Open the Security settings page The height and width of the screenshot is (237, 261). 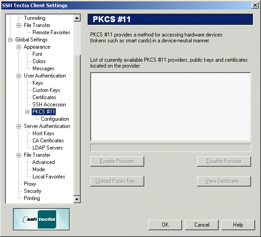coord(32,191)
